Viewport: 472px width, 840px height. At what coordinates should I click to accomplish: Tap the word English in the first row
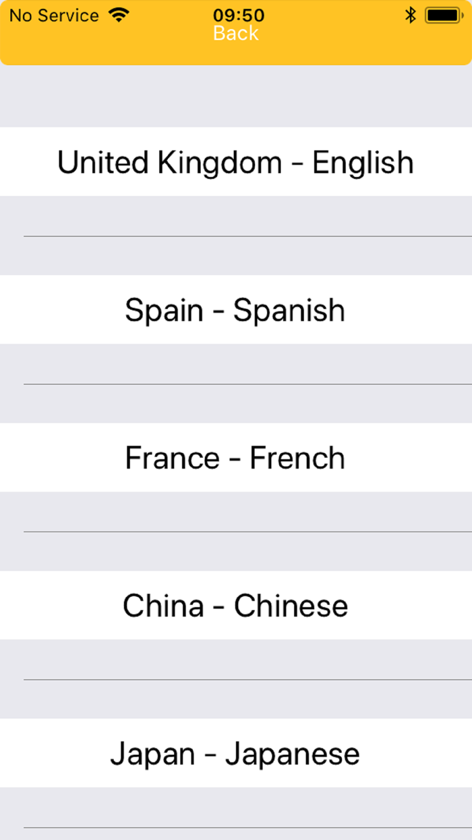tap(363, 163)
